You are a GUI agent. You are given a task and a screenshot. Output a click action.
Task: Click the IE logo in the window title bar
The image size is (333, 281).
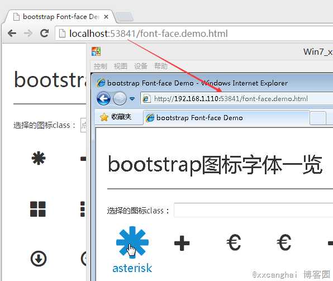coord(101,83)
